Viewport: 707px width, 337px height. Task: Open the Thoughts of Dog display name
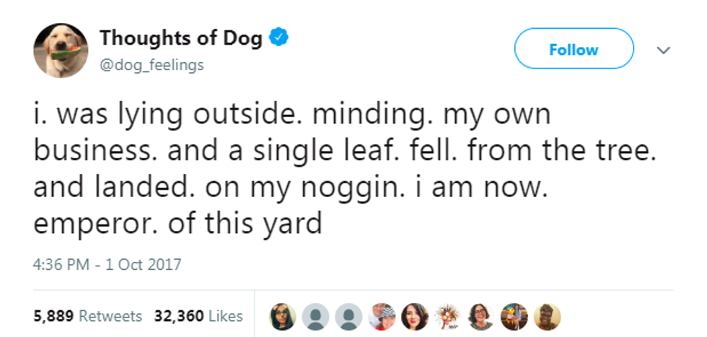pos(180,38)
